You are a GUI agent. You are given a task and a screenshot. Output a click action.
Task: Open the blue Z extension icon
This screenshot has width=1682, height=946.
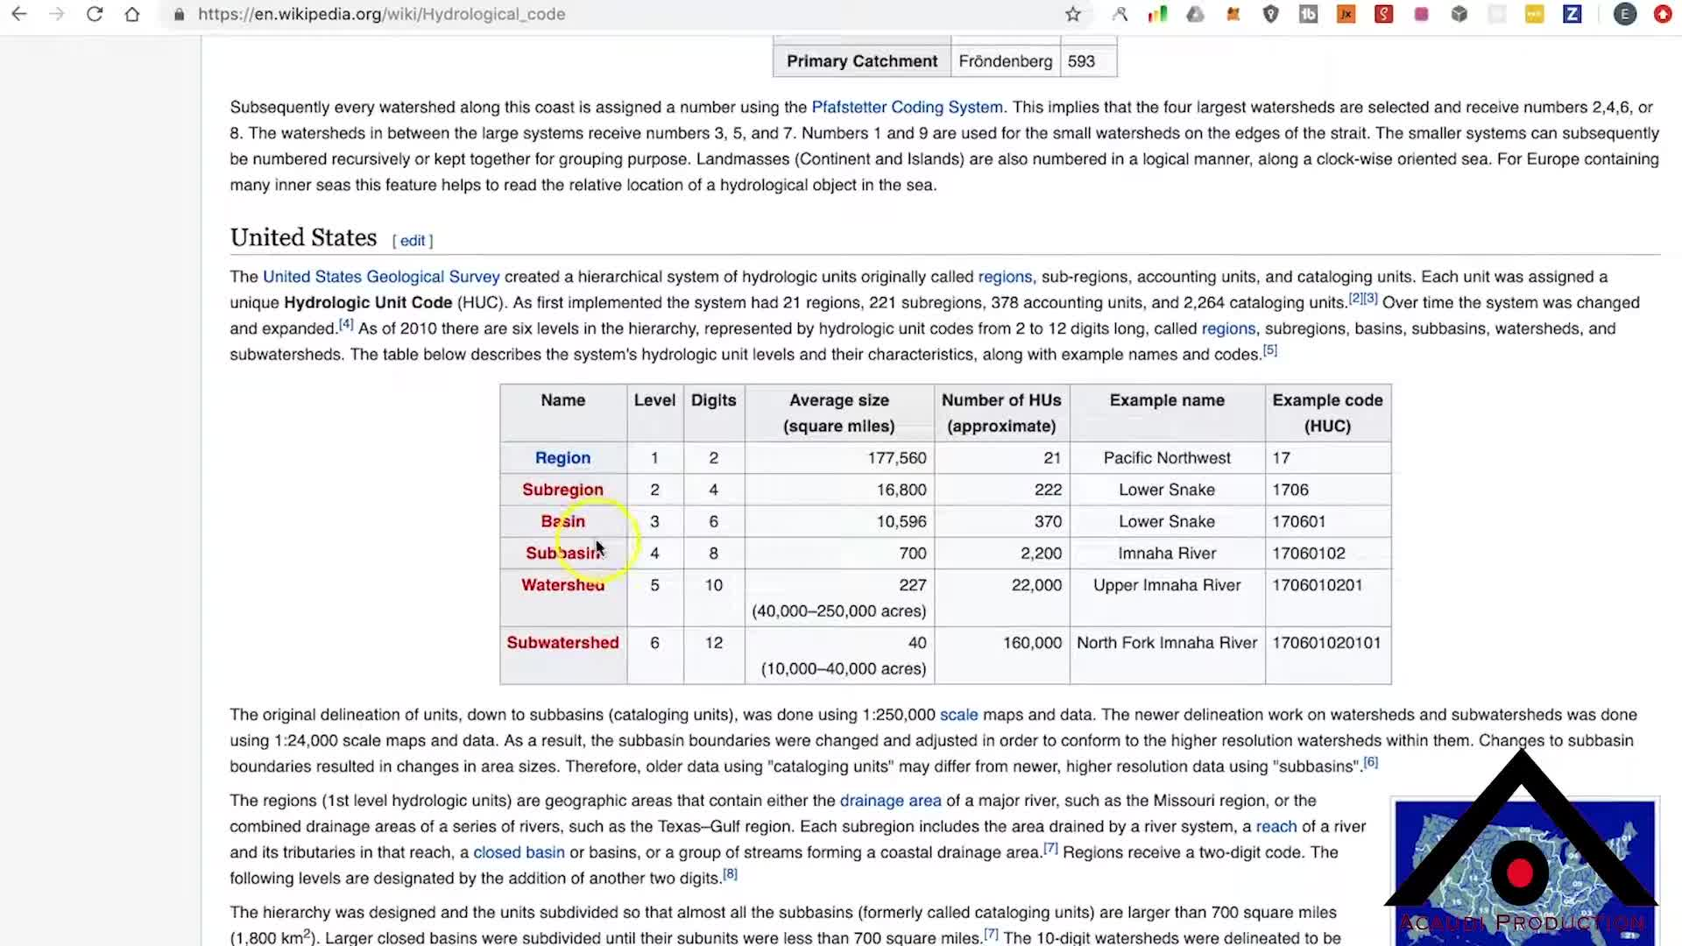pos(1572,14)
